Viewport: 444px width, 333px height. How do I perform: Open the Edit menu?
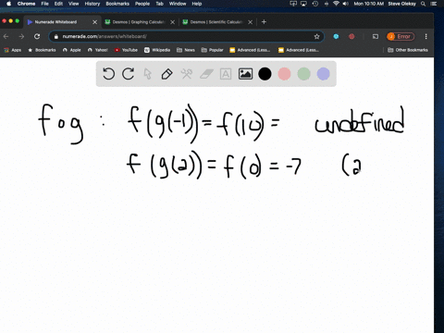click(58, 4)
